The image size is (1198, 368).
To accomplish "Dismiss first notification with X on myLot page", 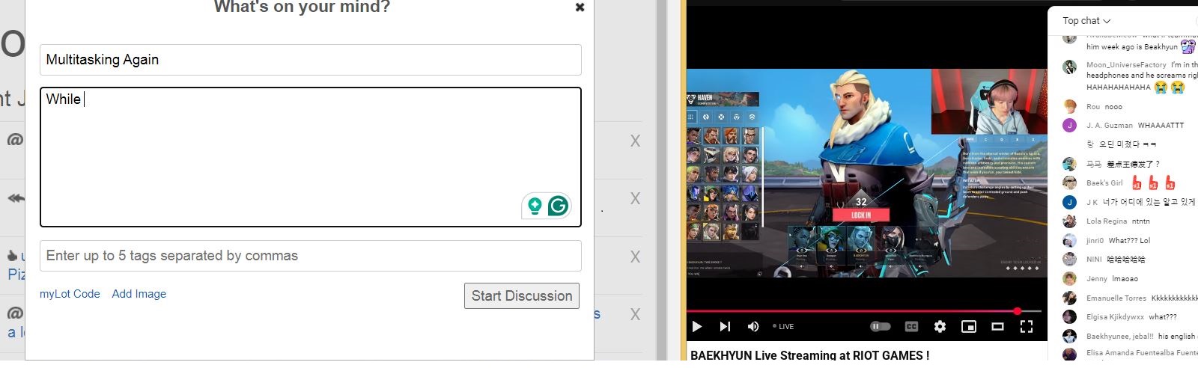I will 635,141.
